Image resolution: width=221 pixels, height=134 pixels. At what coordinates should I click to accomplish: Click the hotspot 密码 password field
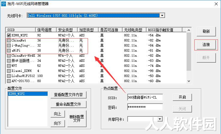tap(145, 107)
